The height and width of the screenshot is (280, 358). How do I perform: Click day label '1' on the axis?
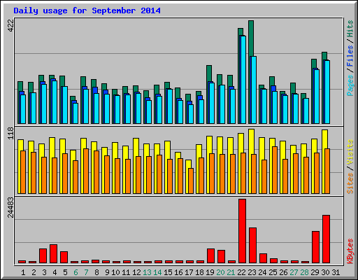pyautogui.click(x=23, y=272)
